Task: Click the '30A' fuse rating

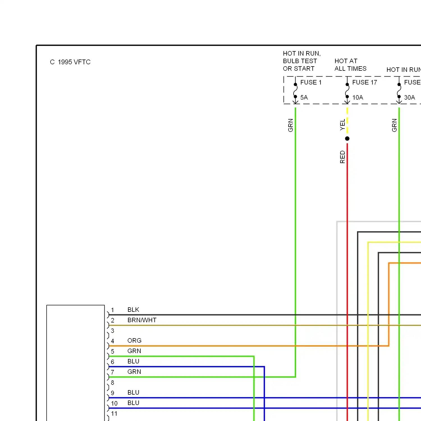Action: [409, 97]
